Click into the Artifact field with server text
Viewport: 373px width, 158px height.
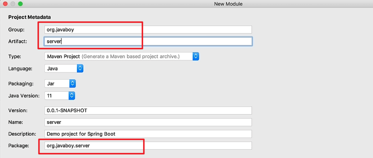[148, 41]
